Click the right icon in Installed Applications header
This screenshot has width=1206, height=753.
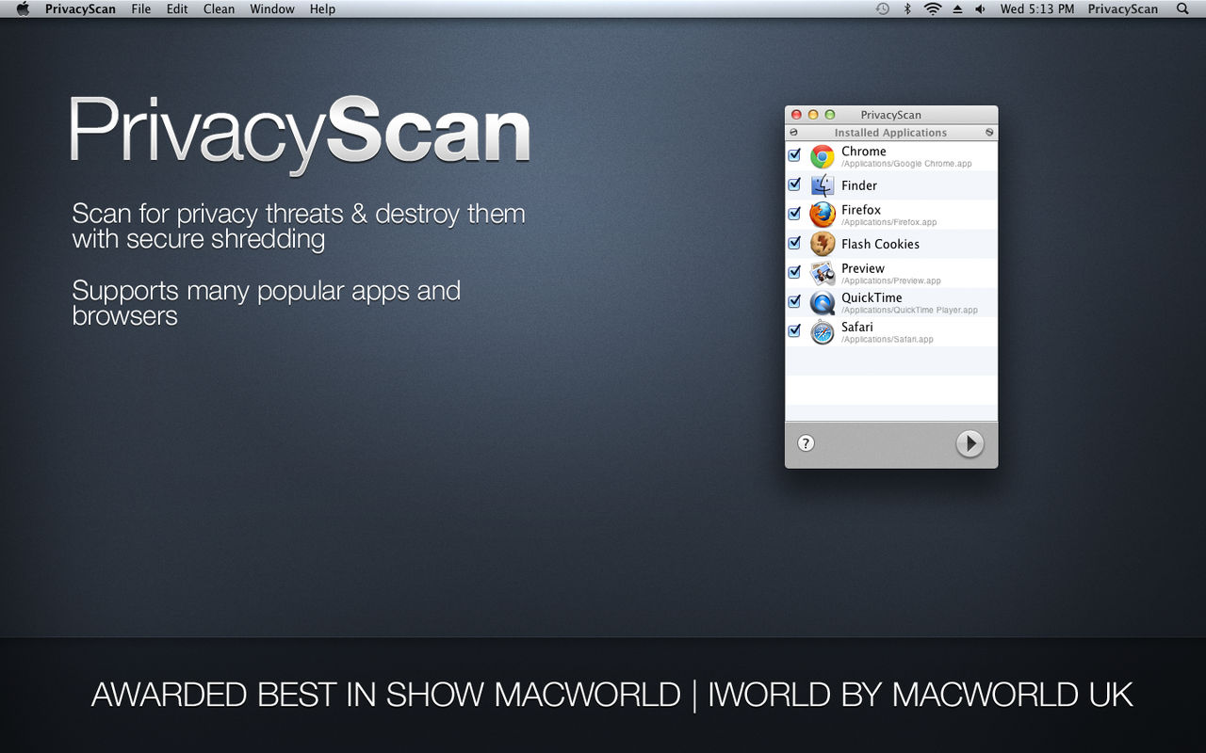click(989, 133)
